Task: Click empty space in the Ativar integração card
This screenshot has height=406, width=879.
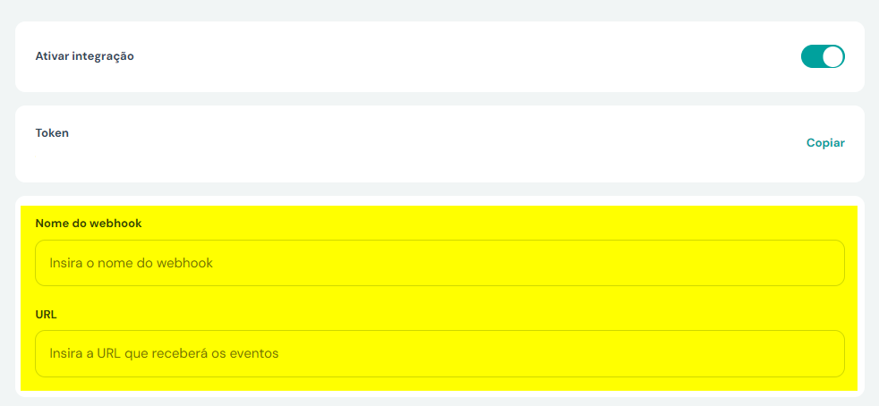Action: click(x=448, y=56)
